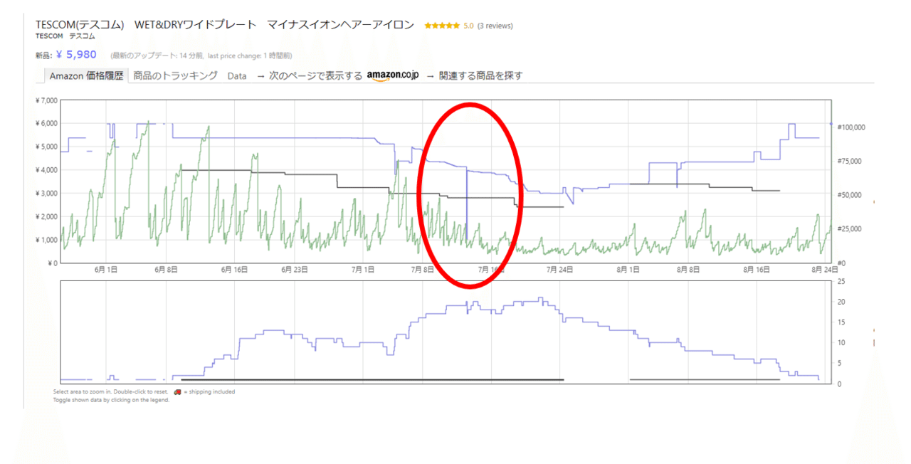Click the 8月 1日 date axis label

click(x=628, y=270)
